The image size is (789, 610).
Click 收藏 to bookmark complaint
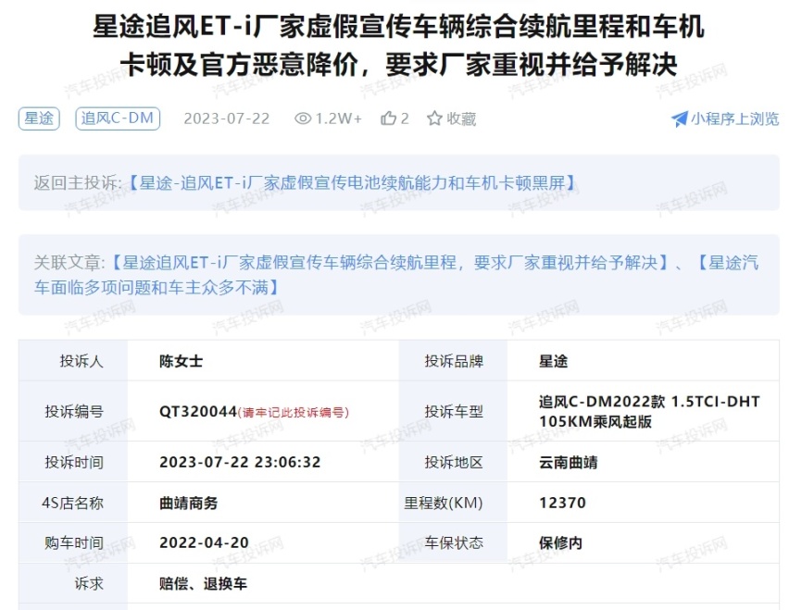461,118
